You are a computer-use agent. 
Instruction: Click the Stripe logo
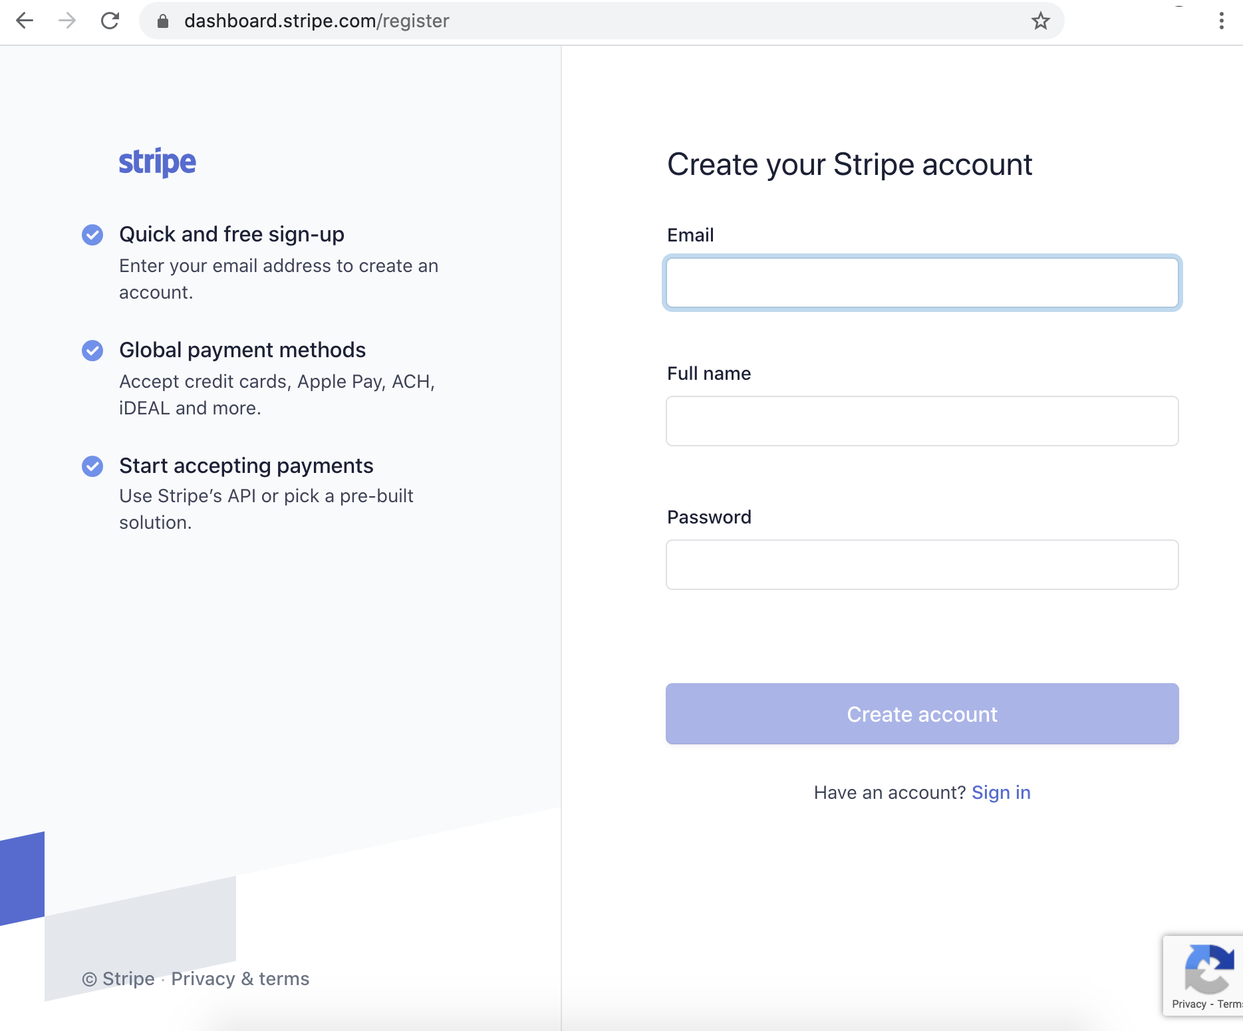click(x=157, y=162)
